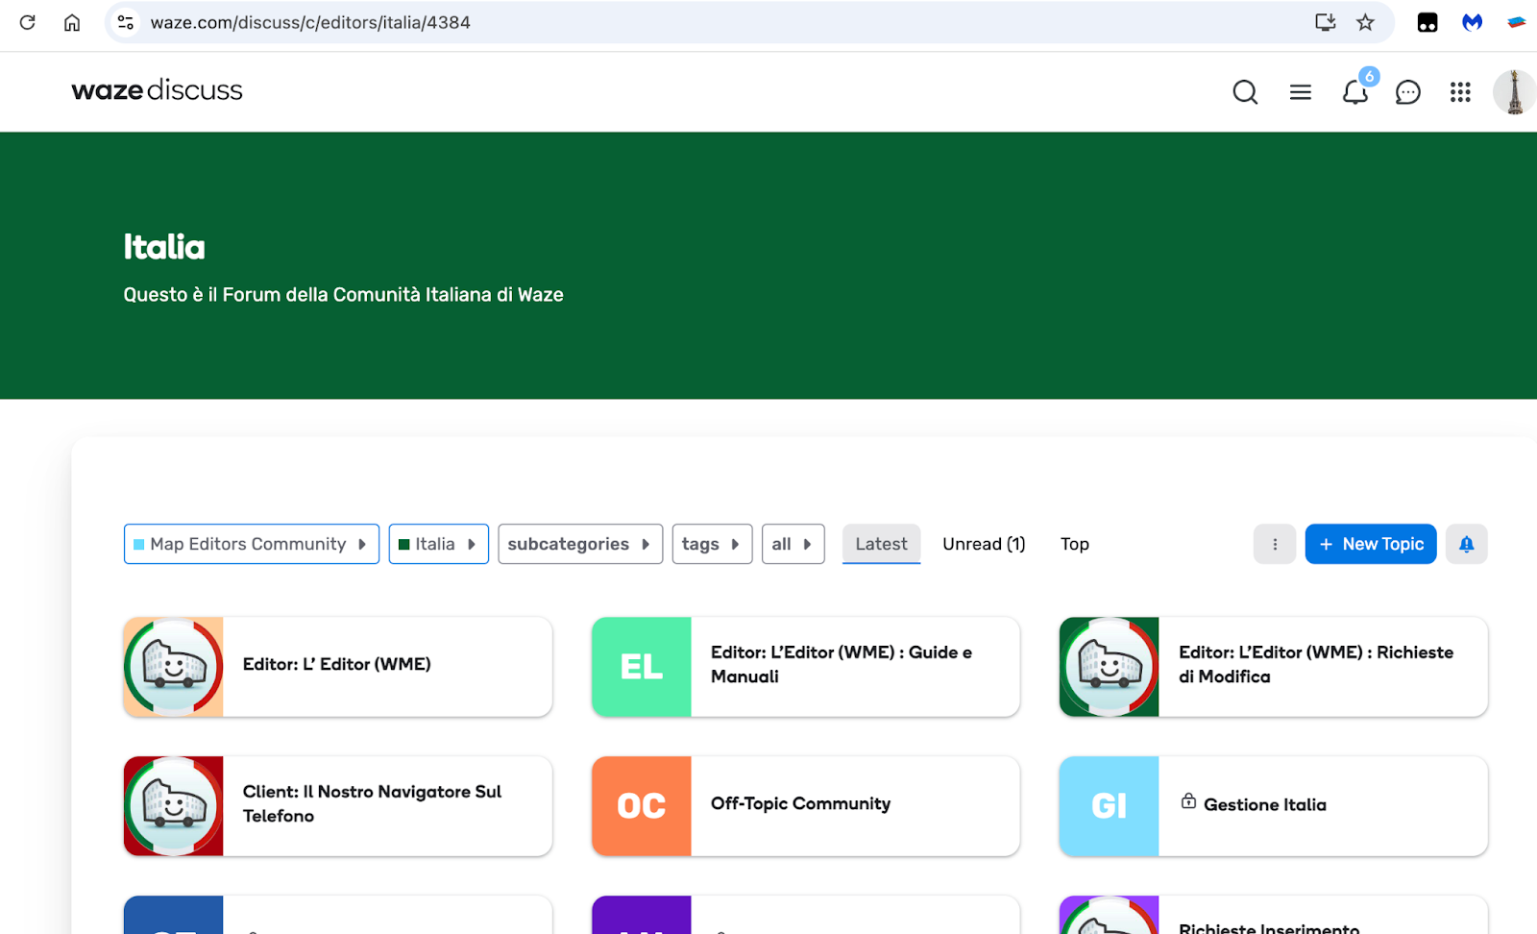Open the subcategories dropdown
The width and height of the screenshot is (1537, 934).
(579, 544)
